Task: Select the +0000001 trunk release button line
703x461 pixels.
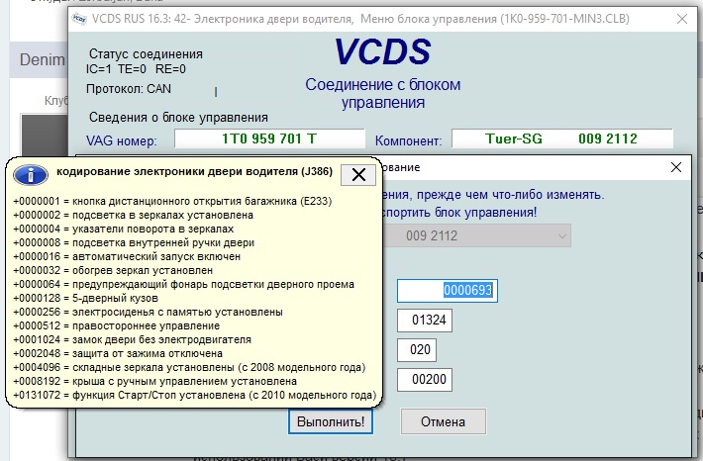Action: pos(172,201)
